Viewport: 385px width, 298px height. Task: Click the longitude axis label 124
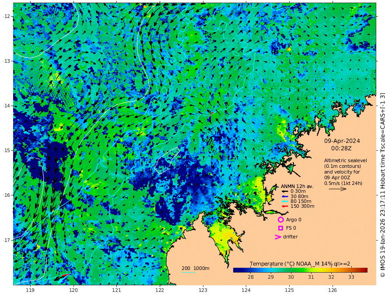(x=246, y=290)
